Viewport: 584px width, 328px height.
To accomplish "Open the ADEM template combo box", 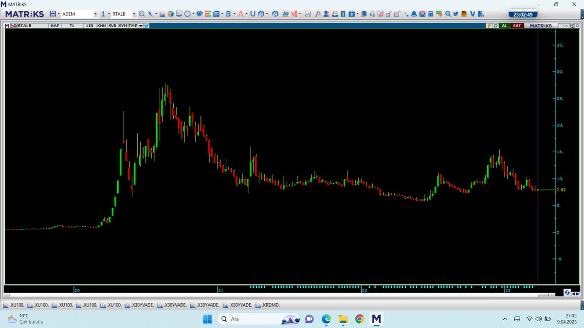I will coord(79,14).
